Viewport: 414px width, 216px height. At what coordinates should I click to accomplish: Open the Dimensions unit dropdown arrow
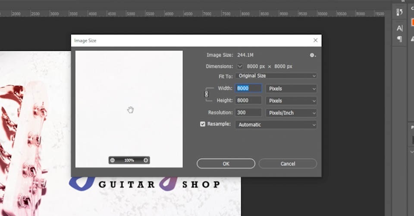pyautogui.click(x=240, y=67)
